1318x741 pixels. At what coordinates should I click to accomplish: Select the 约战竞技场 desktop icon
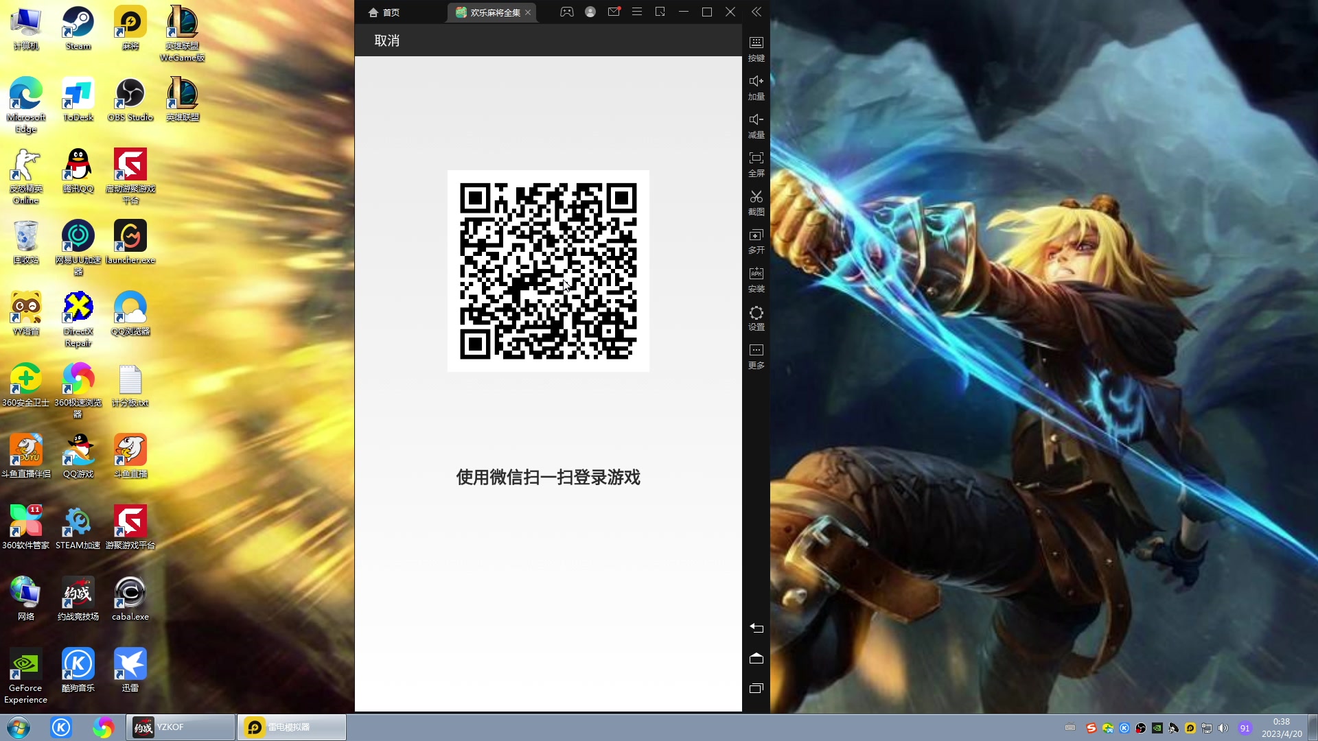click(x=78, y=599)
